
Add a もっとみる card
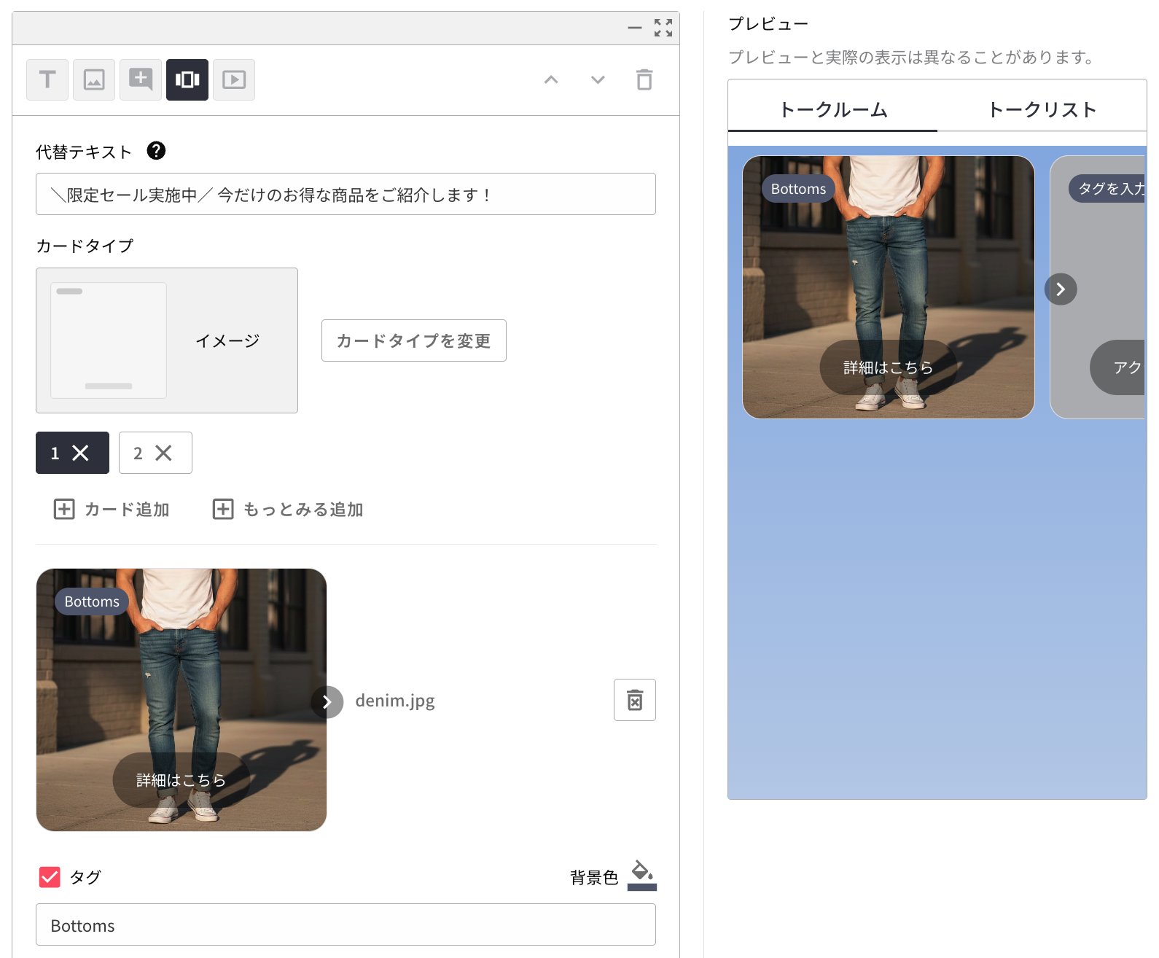[x=288, y=510]
